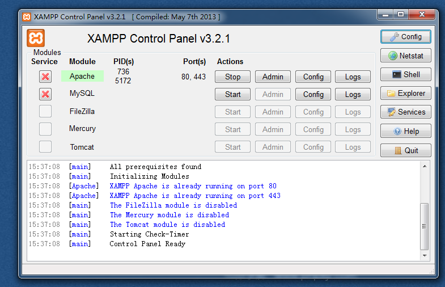The width and height of the screenshot is (445, 287).
Task: Click log line about Apache port 443
Action: (195, 196)
